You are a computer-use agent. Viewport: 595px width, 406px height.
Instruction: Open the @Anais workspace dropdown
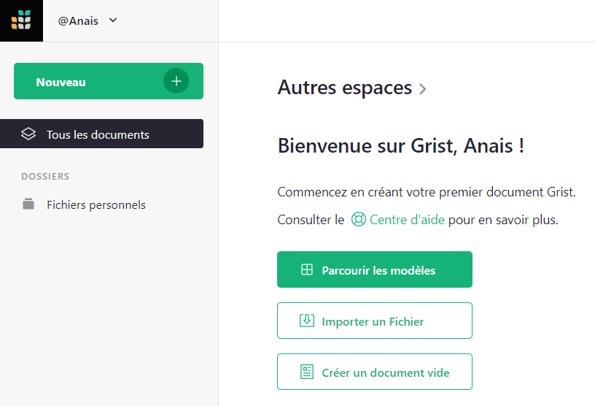click(87, 20)
